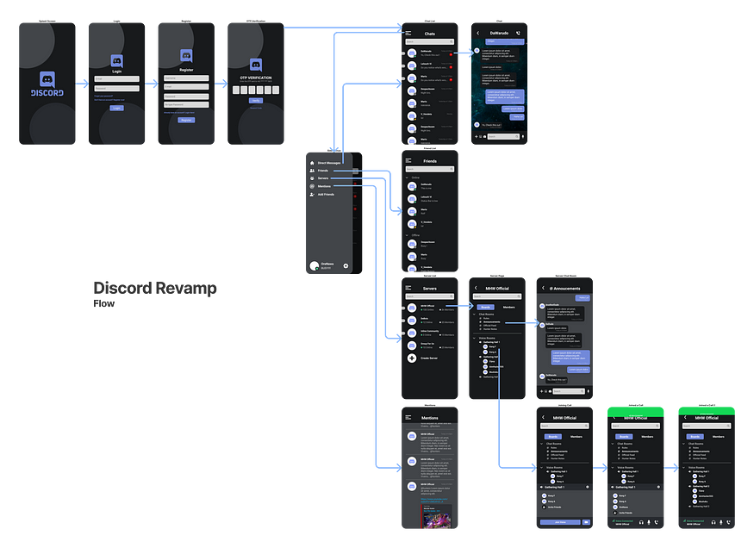Open DaWarudo conversation in Chats list
The image size is (754, 548).
click(430, 53)
